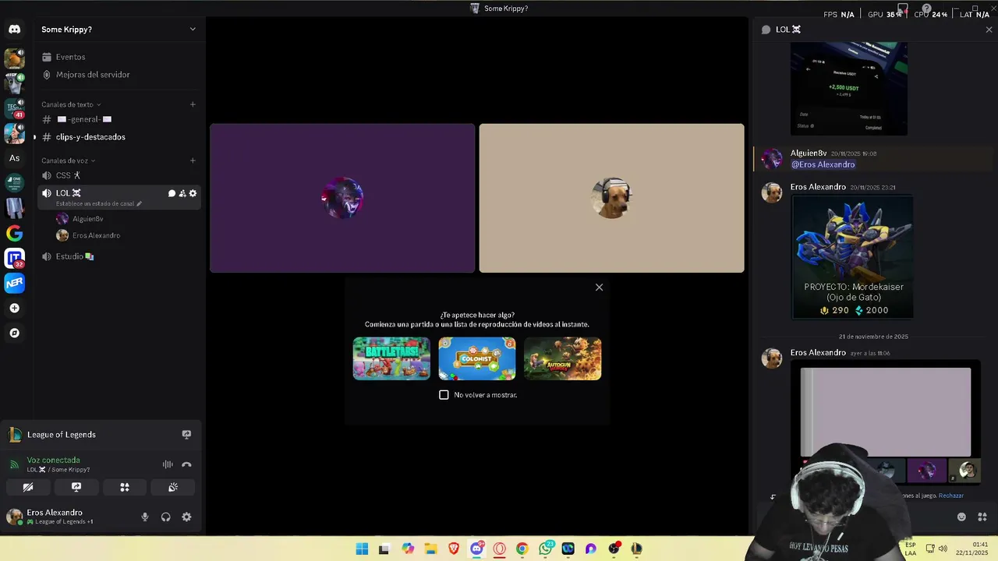
Task: Disconnect from voice with hang-up icon
Action: pos(186,464)
